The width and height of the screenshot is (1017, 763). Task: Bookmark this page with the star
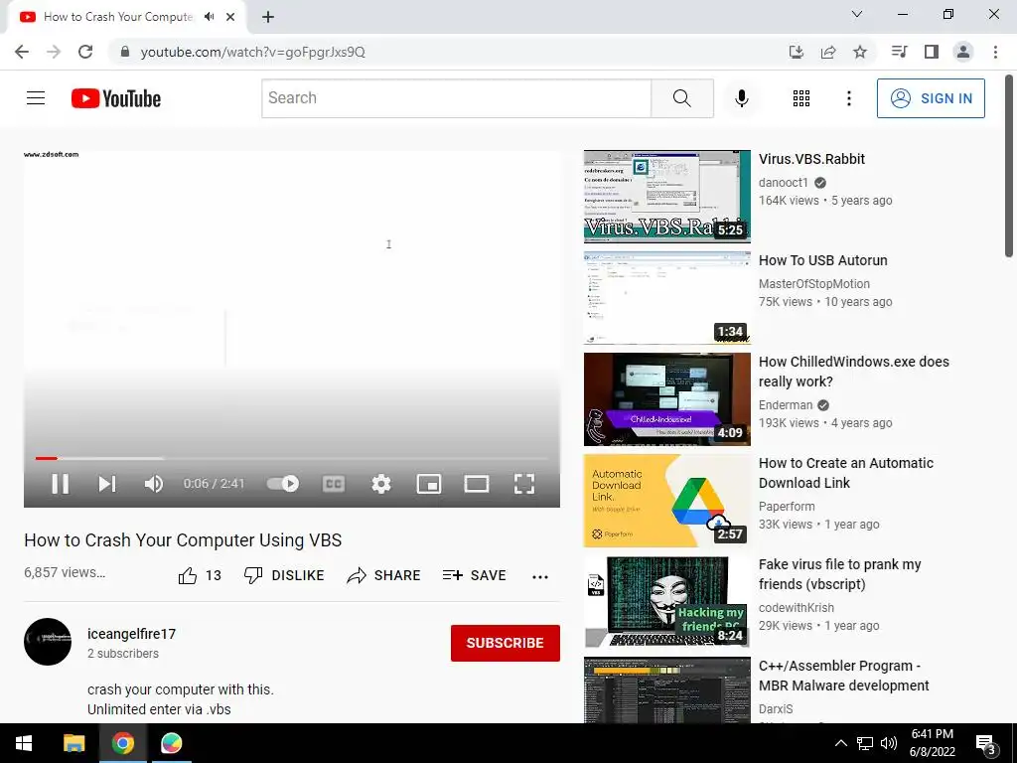(x=860, y=52)
